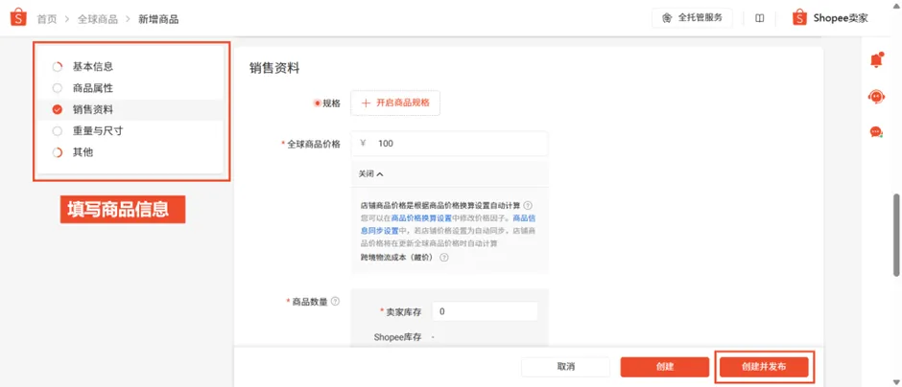Open notifications bell icon
902x387 pixels.
[876, 59]
